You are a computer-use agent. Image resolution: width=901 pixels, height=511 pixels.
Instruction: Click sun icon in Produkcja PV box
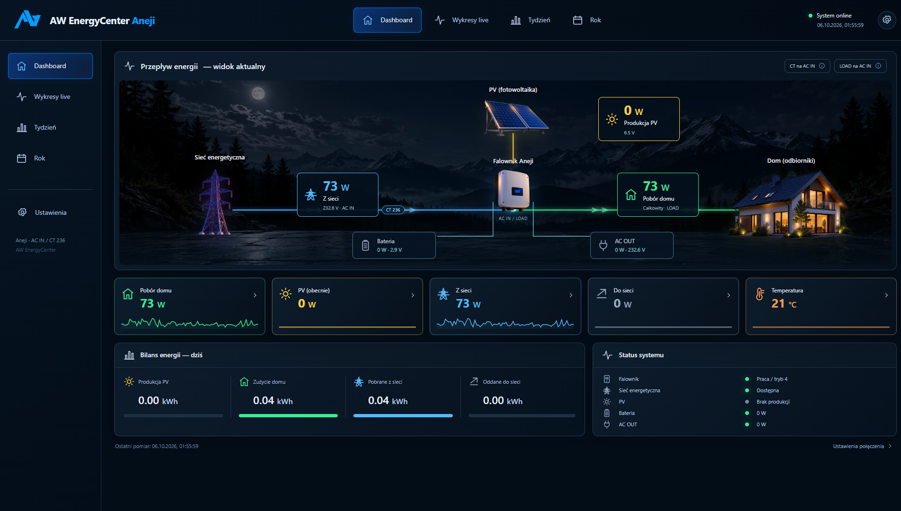point(612,119)
